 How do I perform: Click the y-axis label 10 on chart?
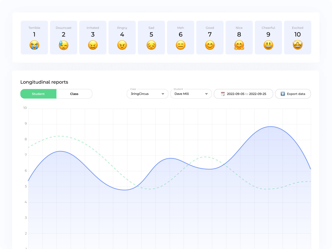click(25, 108)
